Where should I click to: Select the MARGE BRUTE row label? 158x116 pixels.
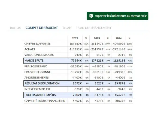tap(34, 61)
